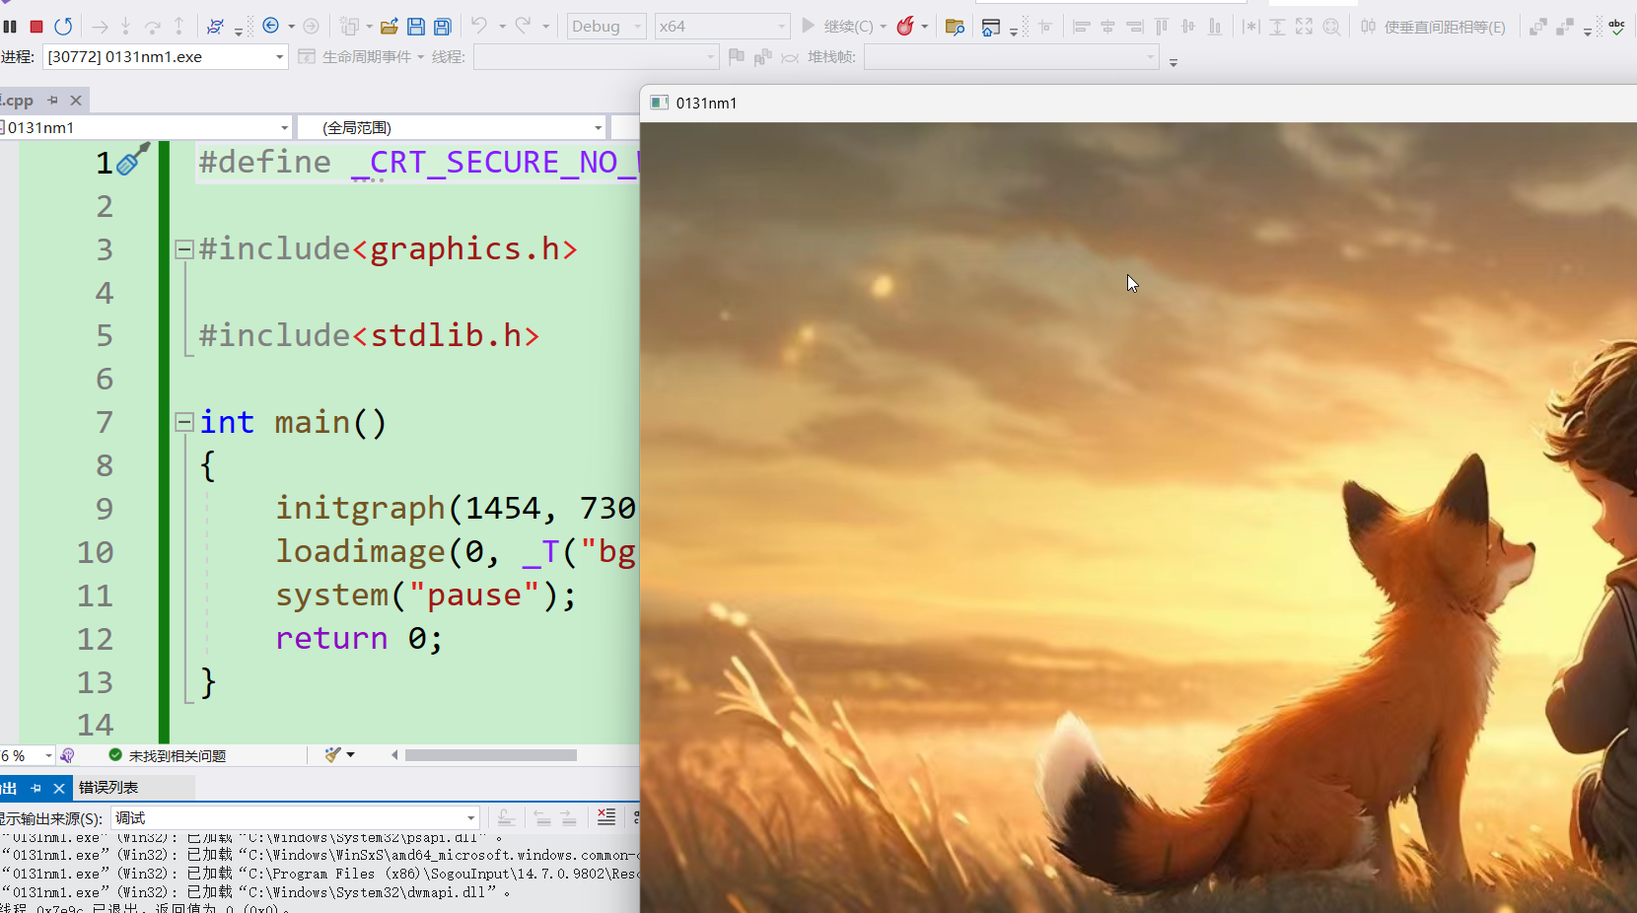Click the #include<stdlib.h> line
1637x913 pixels.
369,336
